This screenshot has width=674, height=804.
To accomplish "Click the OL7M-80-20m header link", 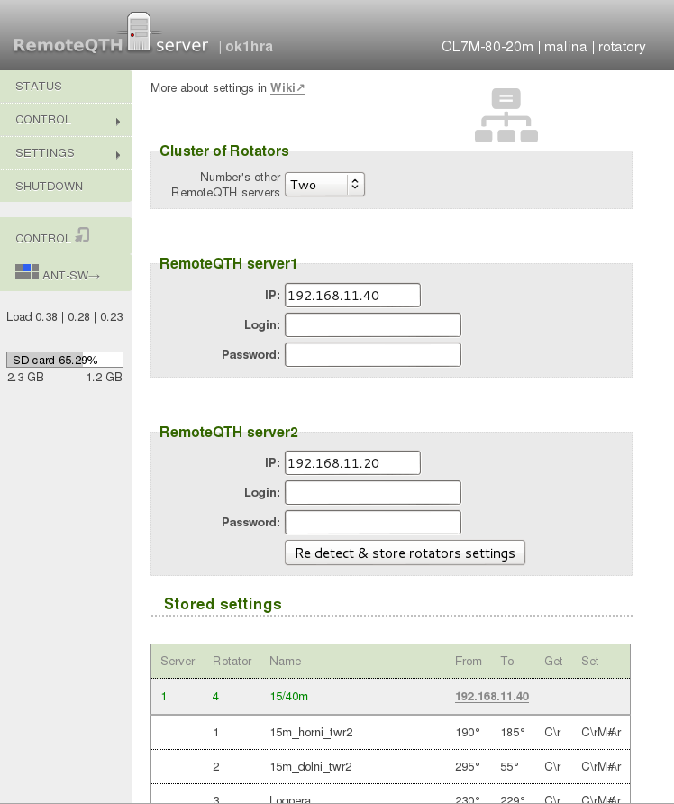I will coord(487,47).
